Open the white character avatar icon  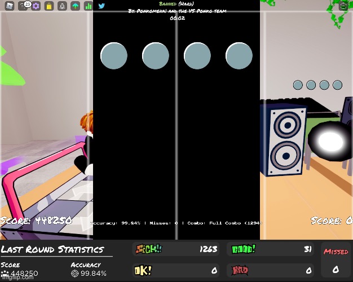tap(62, 6)
